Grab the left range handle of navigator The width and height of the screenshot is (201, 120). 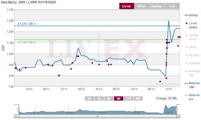point(19,109)
